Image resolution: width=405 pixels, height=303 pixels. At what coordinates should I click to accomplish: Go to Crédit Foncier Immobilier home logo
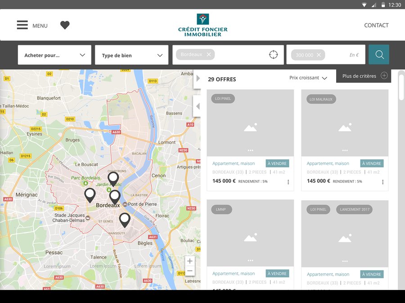(202, 25)
